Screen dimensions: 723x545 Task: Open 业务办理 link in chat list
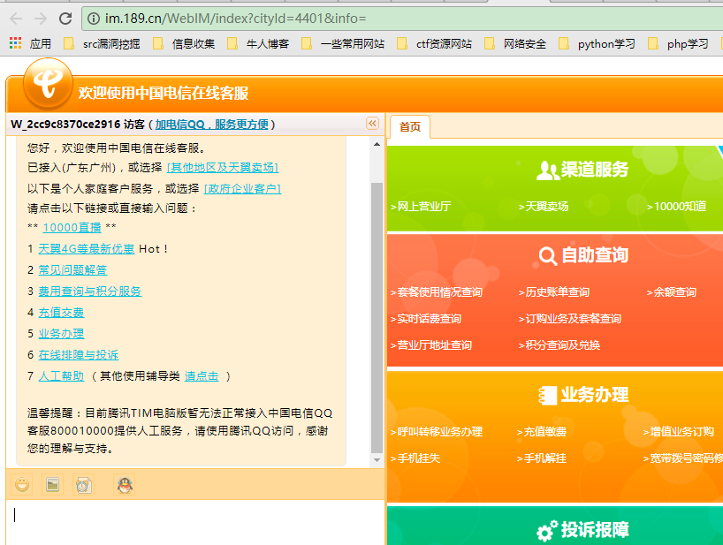pyautogui.click(x=61, y=334)
